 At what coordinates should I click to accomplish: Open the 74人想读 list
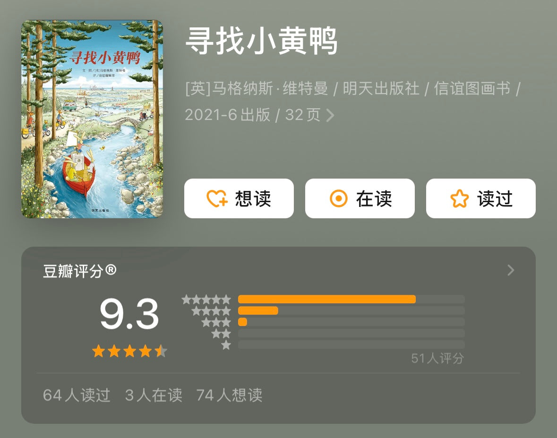tap(229, 395)
